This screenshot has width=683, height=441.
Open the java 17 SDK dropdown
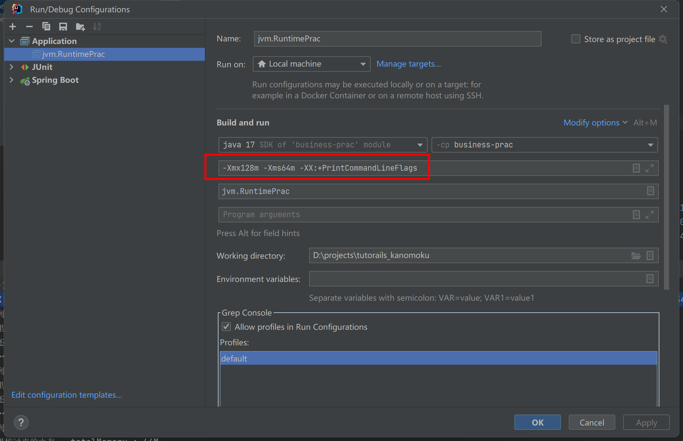(x=323, y=145)
